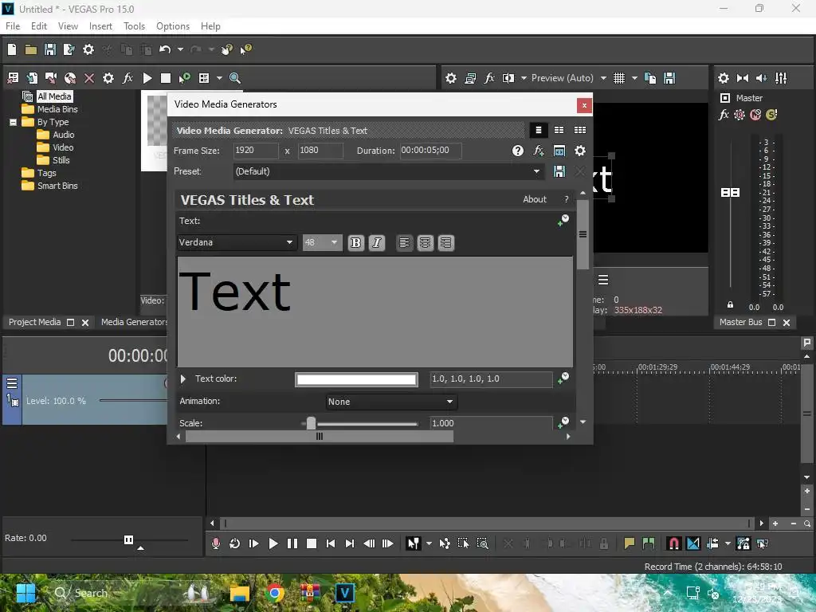Click the Frame Size width field 1920
Viewport: 816px width, 612px height.
coord(256,151)
